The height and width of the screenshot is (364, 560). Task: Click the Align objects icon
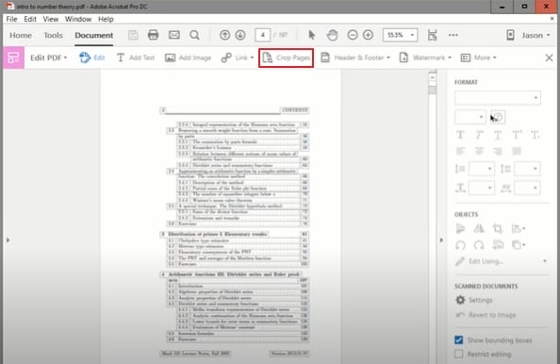coord(519,228)
